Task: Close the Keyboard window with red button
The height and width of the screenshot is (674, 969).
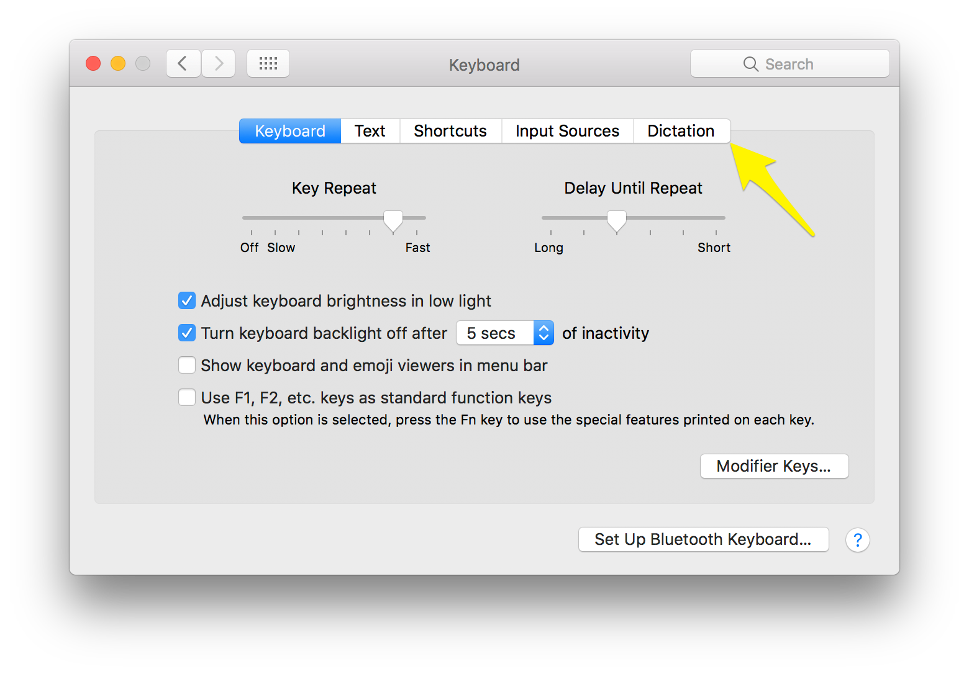Action: click(93, 63)
